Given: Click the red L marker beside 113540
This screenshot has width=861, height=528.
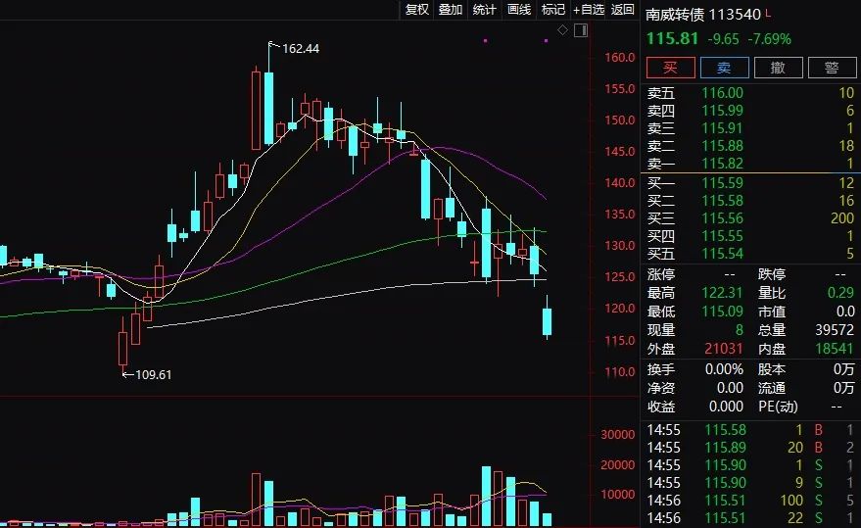Looking at the screenshot, I should (768, 14).
